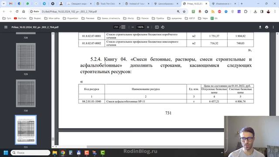The height and width of the screenshot is (157, 279).
Task: Click the document vertical scrollbar up arrow
Action: (277, 34)
